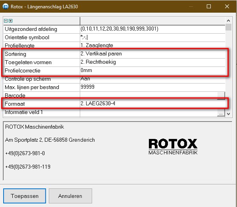Click the 'Sortering' row label
This screenshot has height=207, width=237.
[15, 54]
